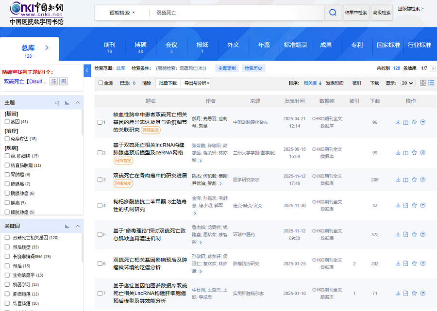Viewport: 437px width, 311px height.
Task: Collapse left sidebar with blue arrow
Action: [87, 71]
